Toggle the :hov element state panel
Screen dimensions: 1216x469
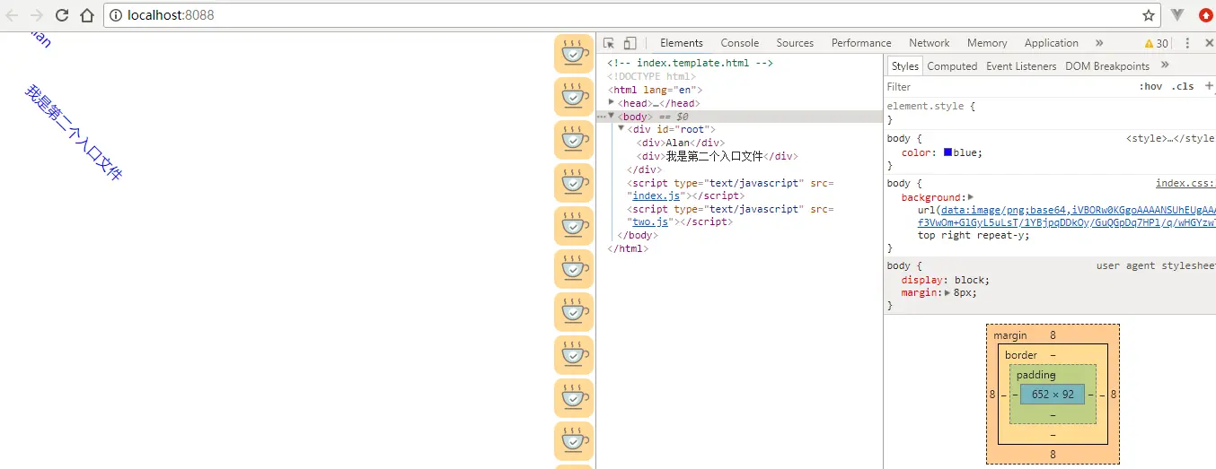[1150, 87]
